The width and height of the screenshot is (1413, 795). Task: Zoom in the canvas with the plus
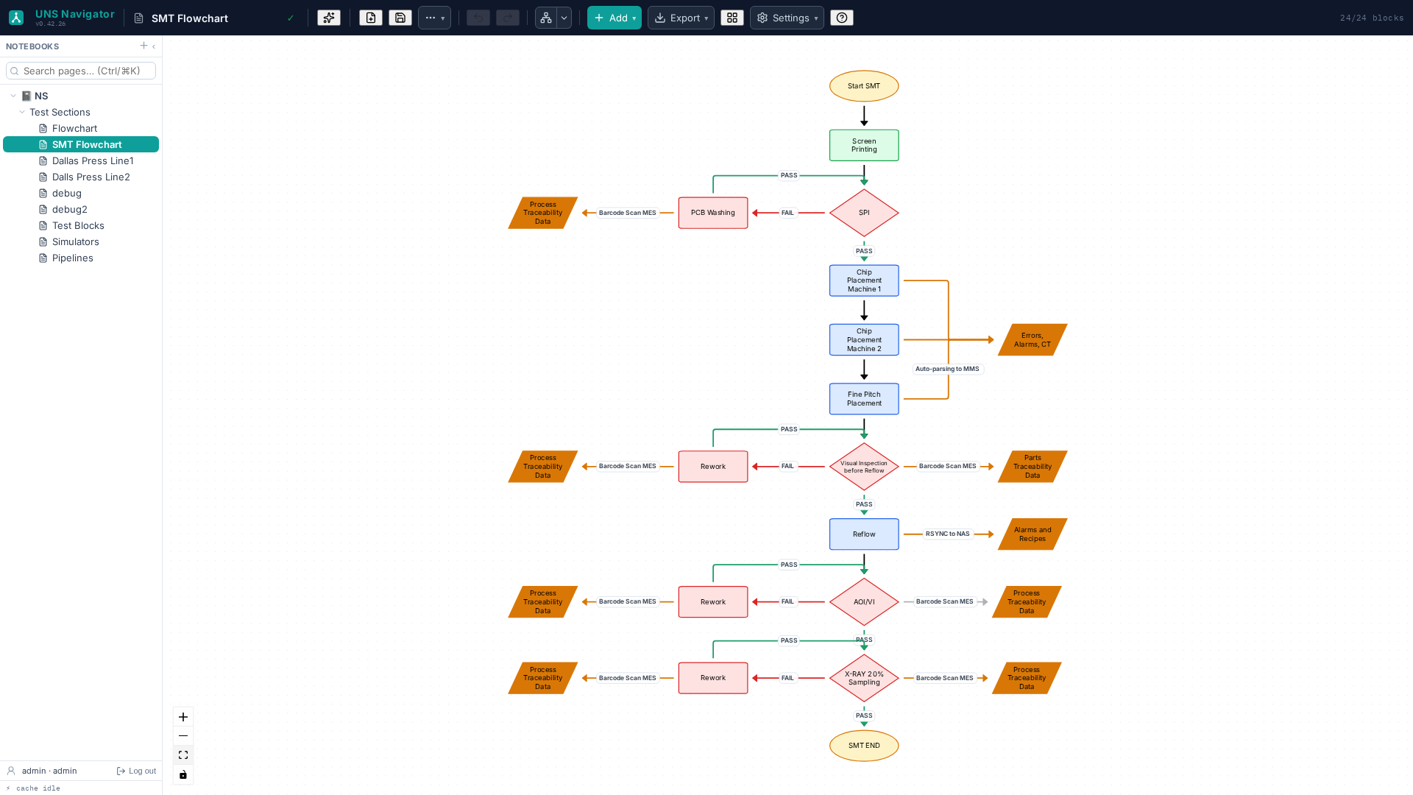tap(183, 717)
